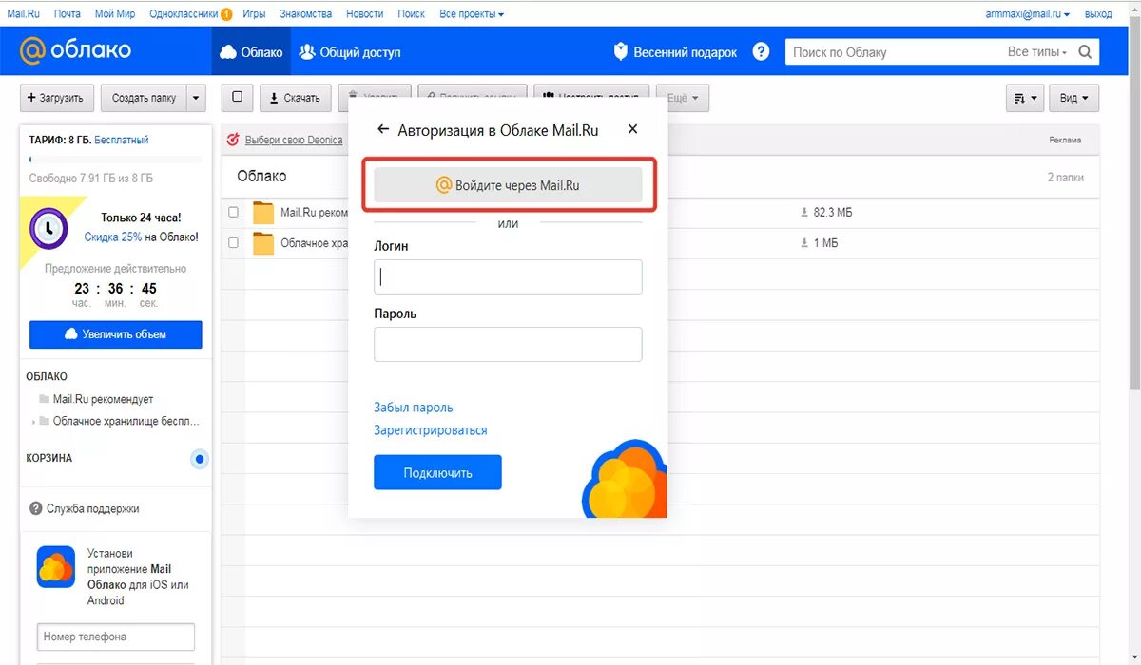This screenshot has height=665, width=1141.
Task: Switch to Общий доступ tab
Action: click(350, 52)
